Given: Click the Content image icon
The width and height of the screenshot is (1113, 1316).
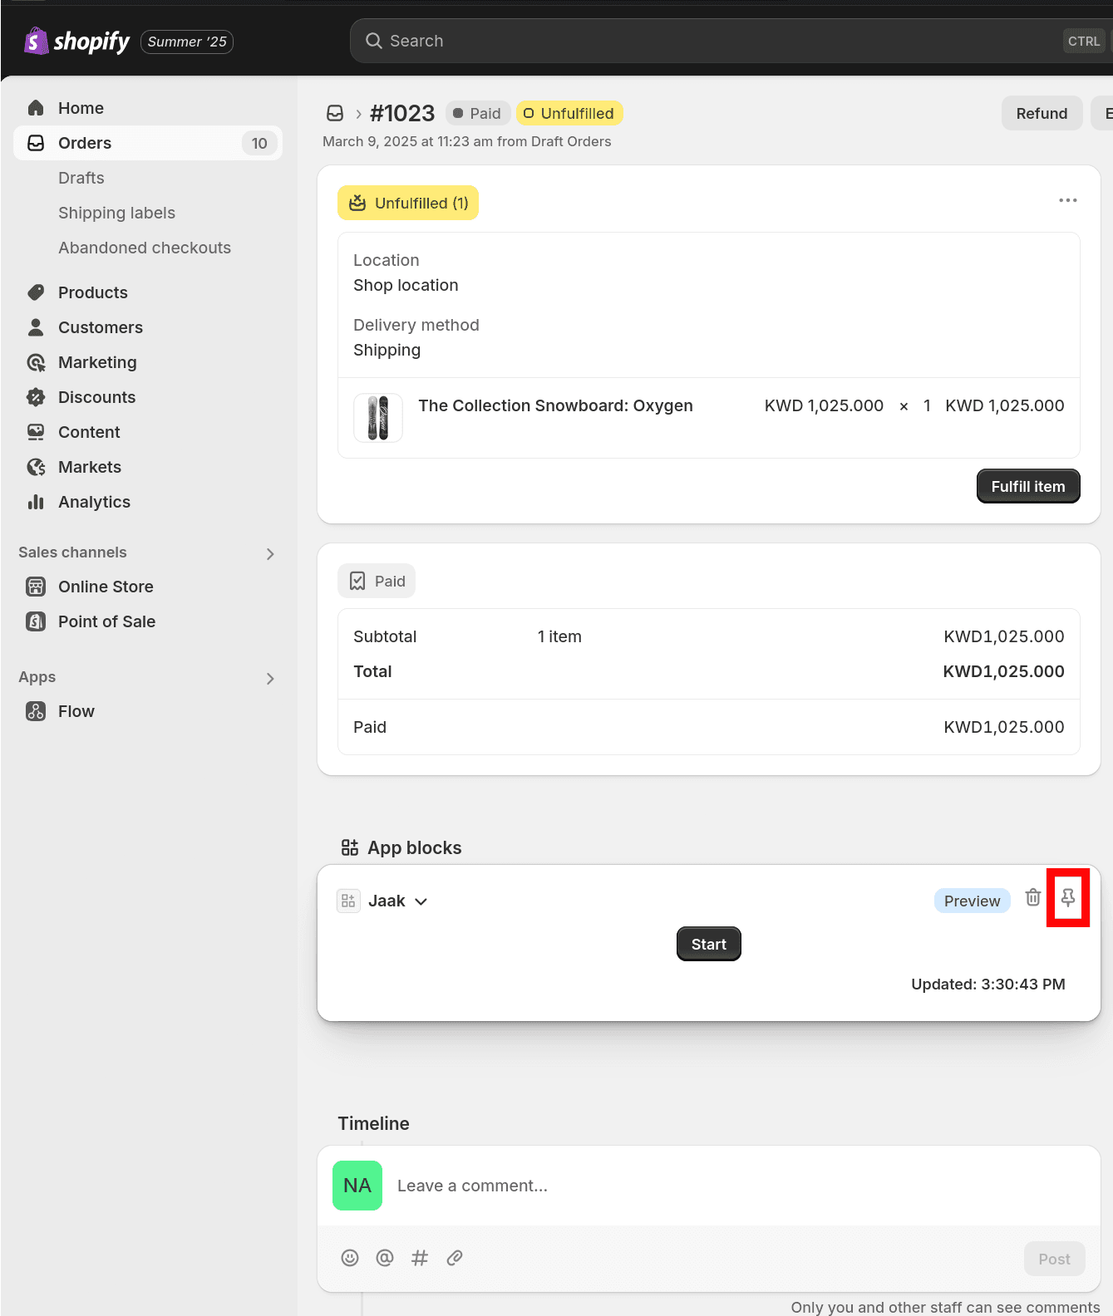Looking at the screenshot, I should pyautogui.click(x=36, y=432).
